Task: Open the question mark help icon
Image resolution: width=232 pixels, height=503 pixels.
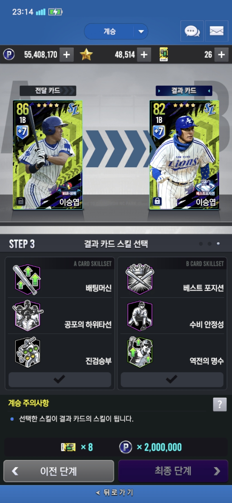Action: pos(220,404)
